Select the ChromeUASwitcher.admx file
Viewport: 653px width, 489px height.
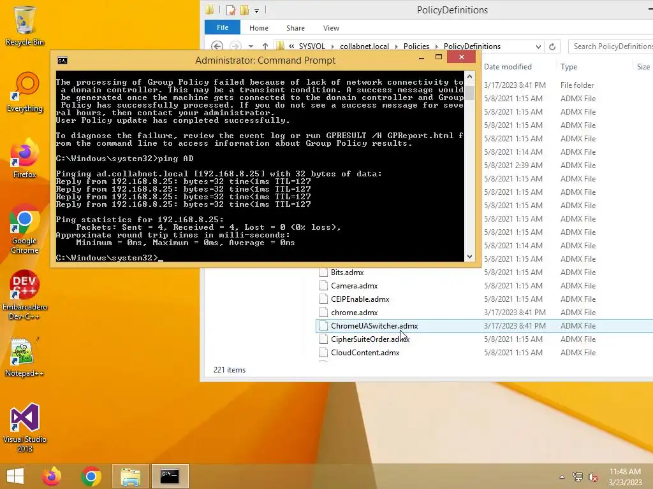[374, 325]
